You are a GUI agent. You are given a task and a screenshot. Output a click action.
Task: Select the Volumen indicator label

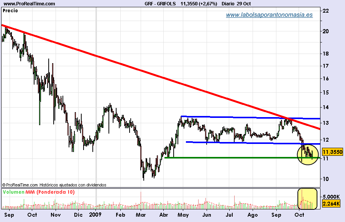click(14, 192)
